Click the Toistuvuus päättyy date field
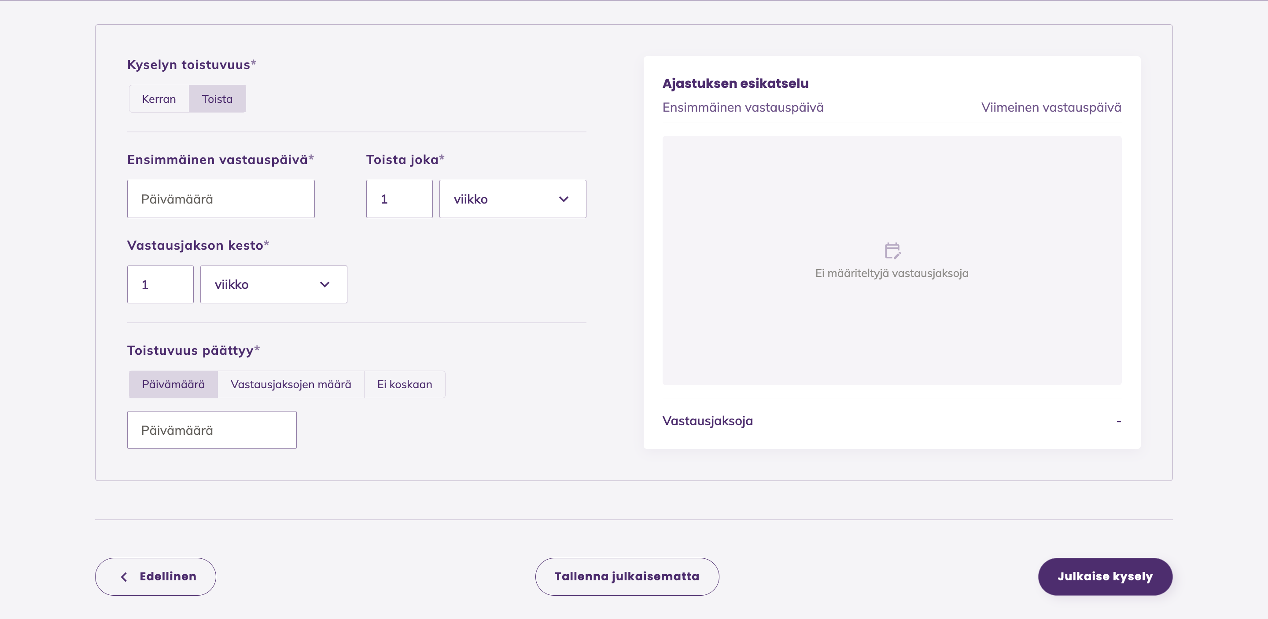Screen dimensions: 1268x619 212,430
